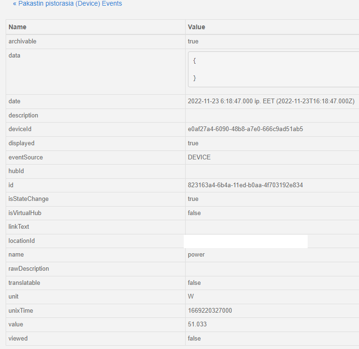Click the id row label

(11, 185)
